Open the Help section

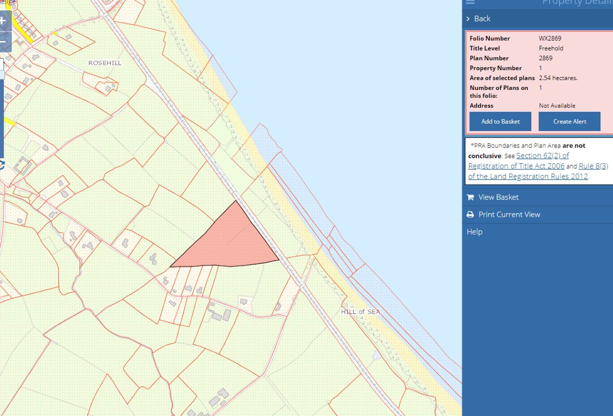474,232
